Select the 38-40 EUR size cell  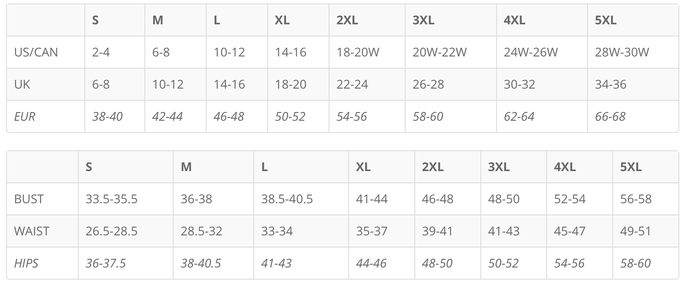(x=107, y=116)
